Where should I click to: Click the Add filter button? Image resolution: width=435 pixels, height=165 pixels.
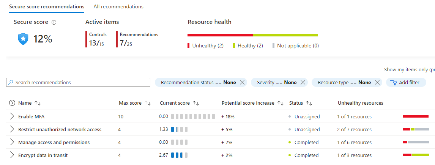(x=406, y=83)
